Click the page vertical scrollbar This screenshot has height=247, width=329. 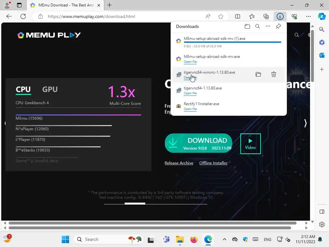312,56
